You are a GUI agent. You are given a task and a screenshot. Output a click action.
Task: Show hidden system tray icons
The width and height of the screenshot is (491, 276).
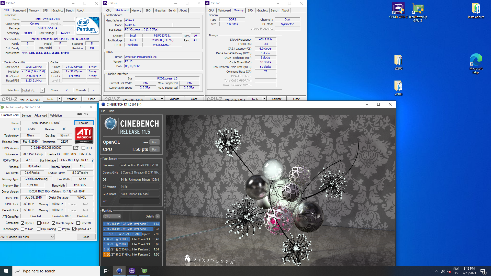pyautogui.click(x=436, y=271)
